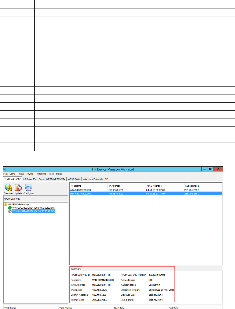Open the Template menu
The height and width of the screenshot is (309, 235).
coord(41,174)
